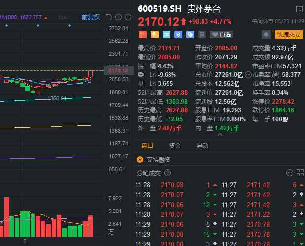Click the third blue diamond event marker
Image resolution: width=305 pixels, height=246 pixels.
tap(69, 26)
